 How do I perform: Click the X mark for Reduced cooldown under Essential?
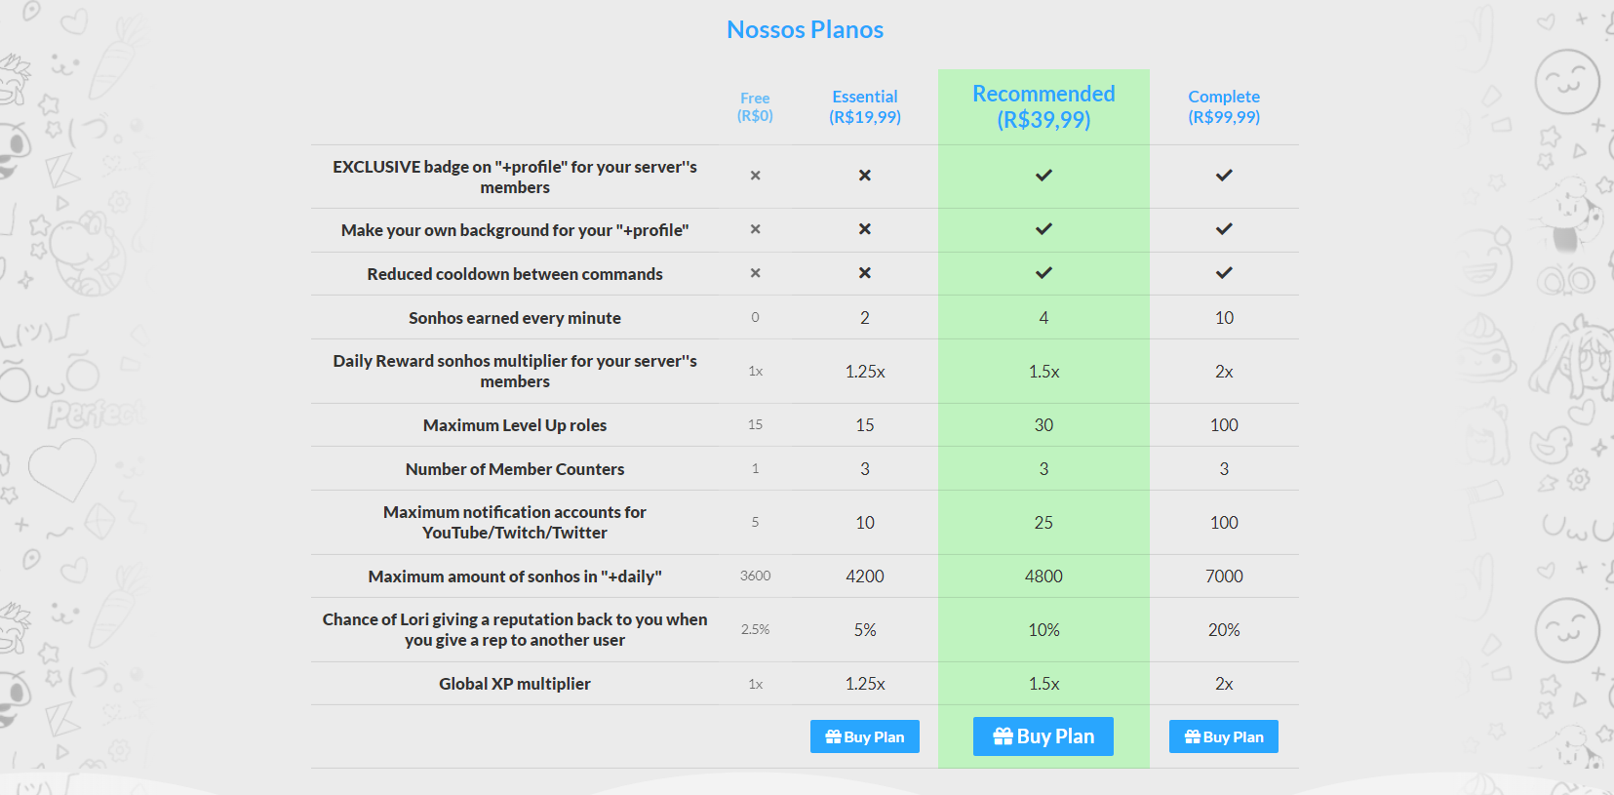click(x=865, y=273)
